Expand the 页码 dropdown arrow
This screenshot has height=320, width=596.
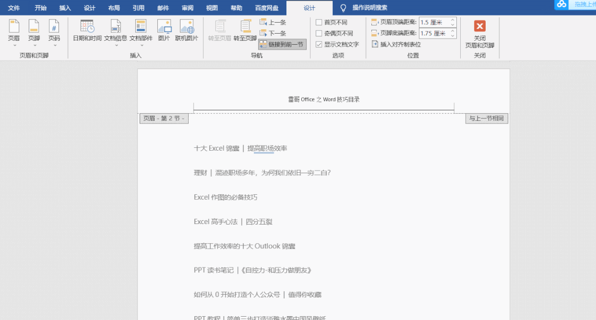[x=54, y=45]
